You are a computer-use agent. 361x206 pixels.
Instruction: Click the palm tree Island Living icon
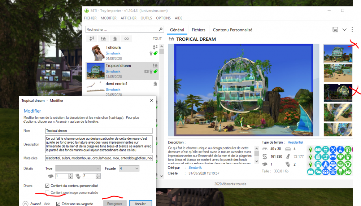click(325, 157)
